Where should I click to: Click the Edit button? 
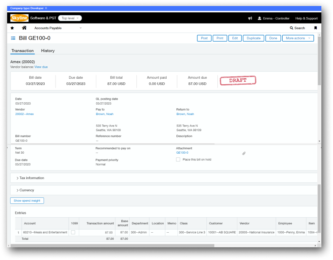click(235, 38)
